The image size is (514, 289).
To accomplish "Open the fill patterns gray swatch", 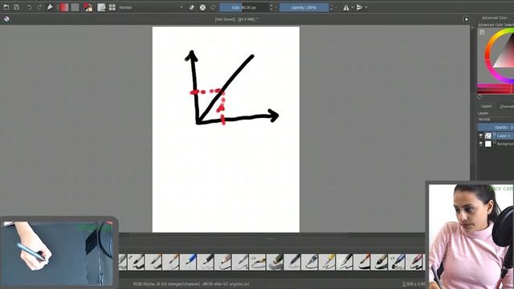I will (75, 7).
